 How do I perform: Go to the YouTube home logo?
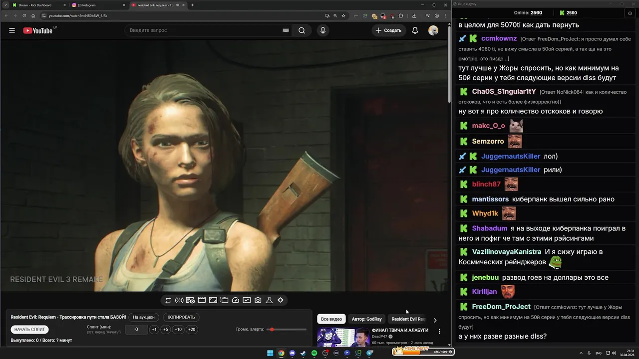[x=38, y=30]
